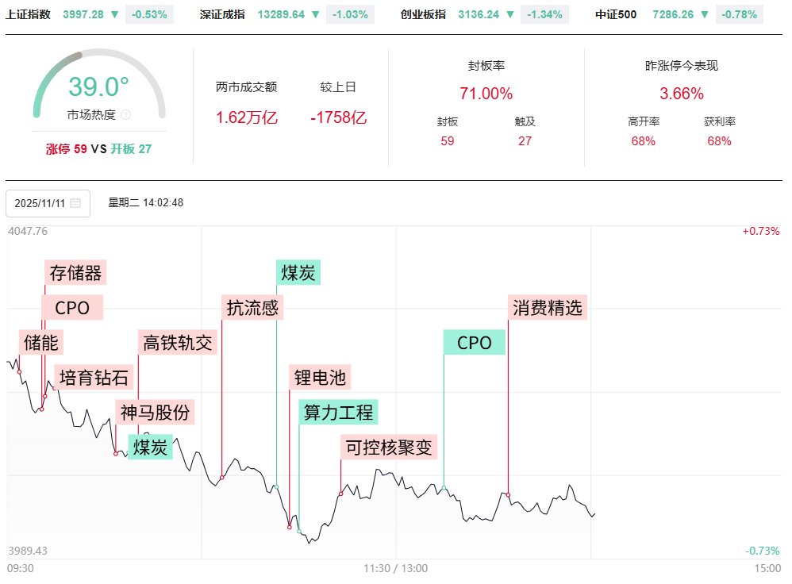
Task: Click the 开板 27 count link
Action: 131,148
